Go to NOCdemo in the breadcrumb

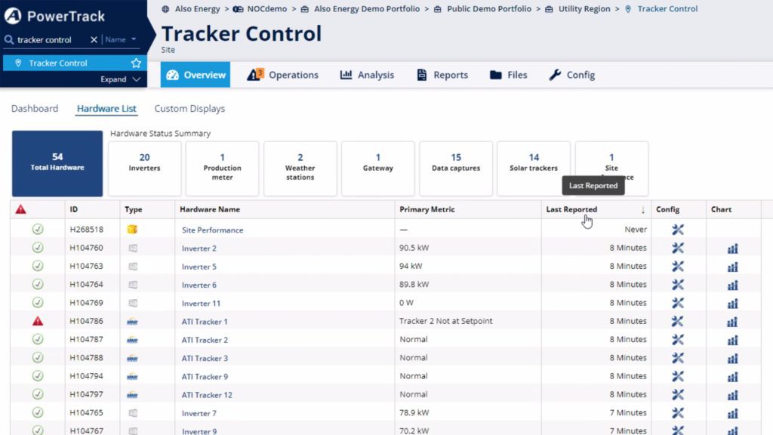[266, 9]
